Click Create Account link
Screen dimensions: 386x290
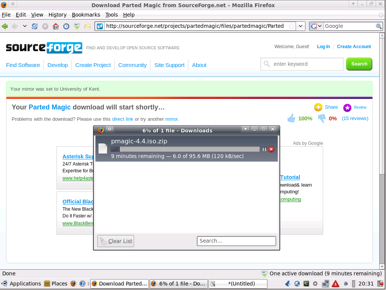(x=354, y=47)
